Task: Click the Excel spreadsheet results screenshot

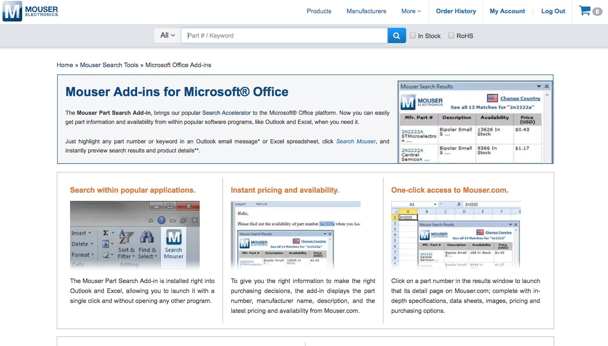Action: pos(456,235)
